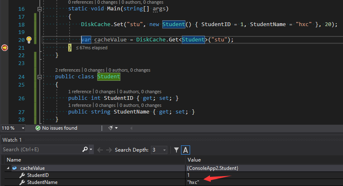
Task: Click the breakpoint arrow on line 21
Action: tap(5, 48)
